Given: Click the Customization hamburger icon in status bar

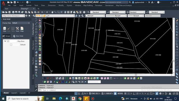Looking at the screenshot, I should pos(177,93).
